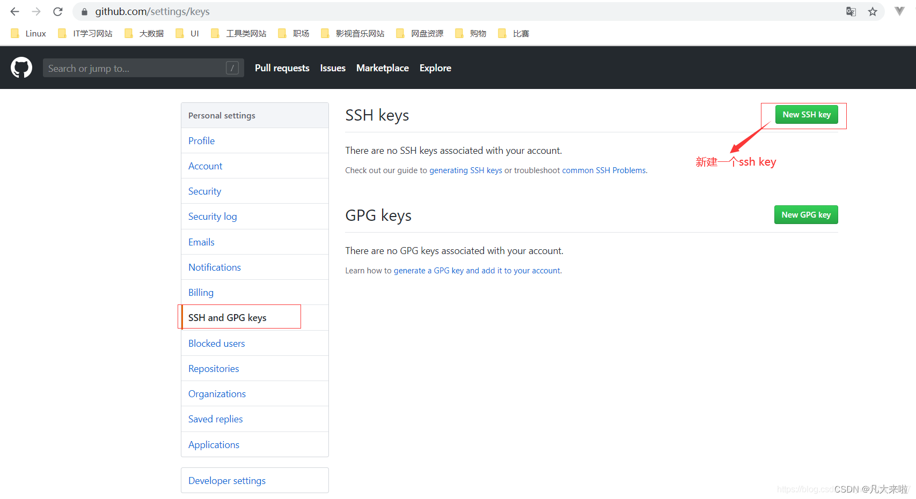The image size is (916, 499).
Task: Select Developer settings
Action: tap(226, 480)
